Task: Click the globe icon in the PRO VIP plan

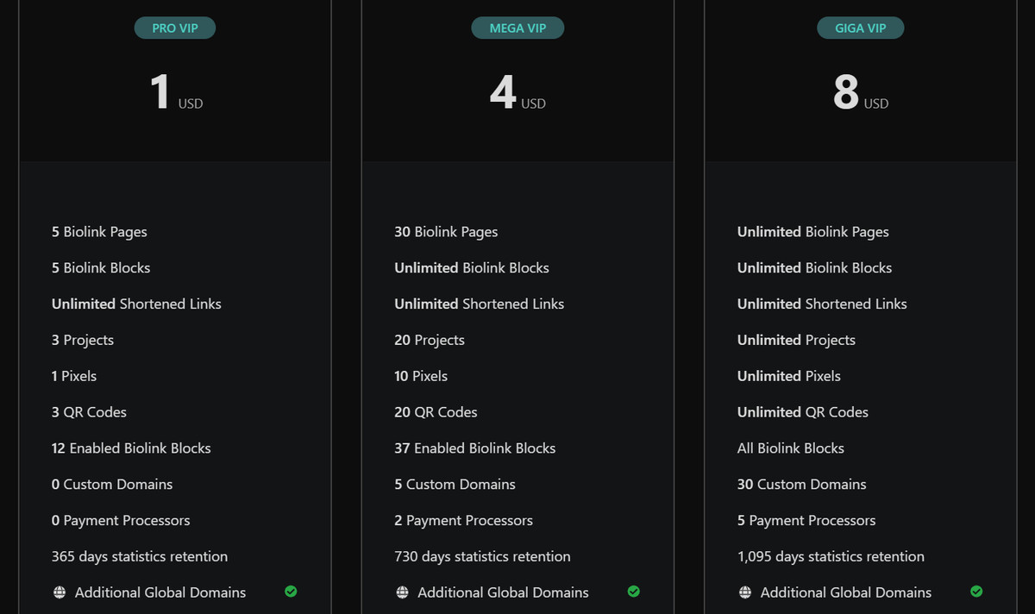Action: (59, 592)
